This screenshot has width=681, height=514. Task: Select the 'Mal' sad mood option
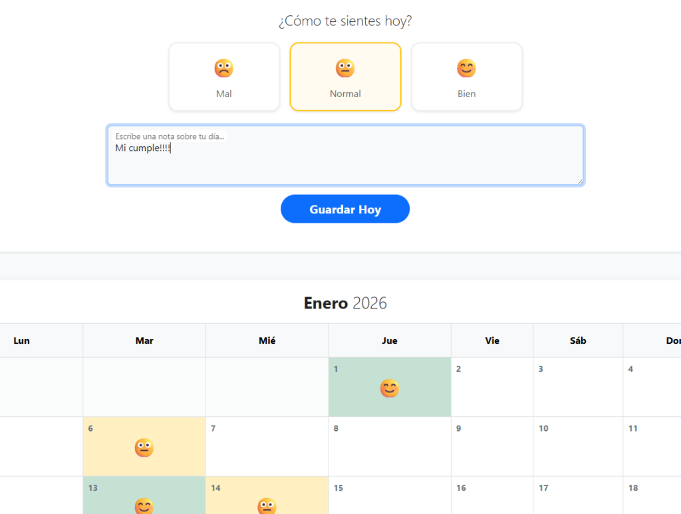tap(224, 77)
